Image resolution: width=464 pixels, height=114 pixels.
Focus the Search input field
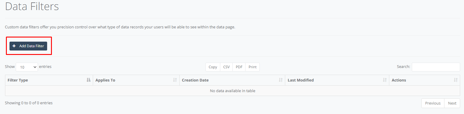(436, 67)
